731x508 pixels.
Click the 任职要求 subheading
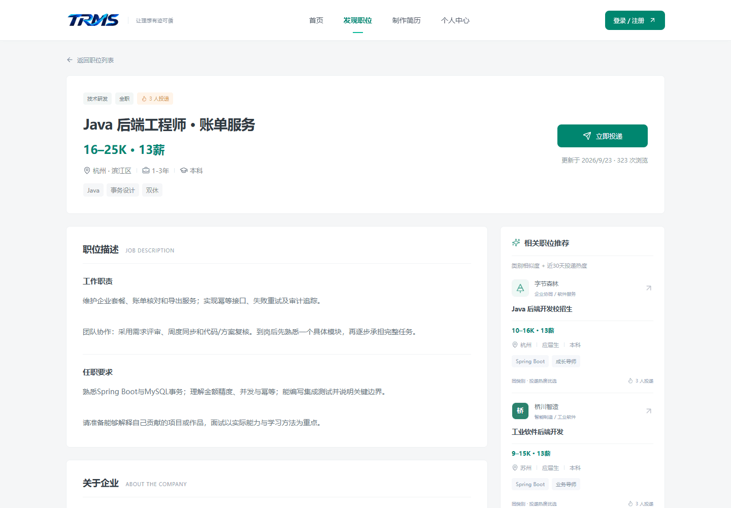coord(97,372)
